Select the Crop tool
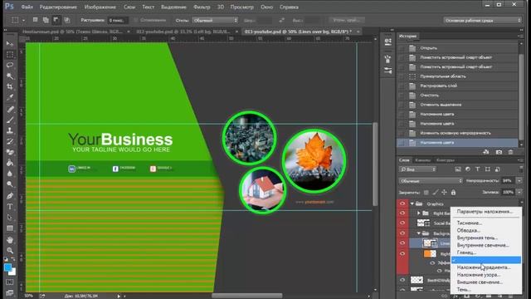This screenshot has width=531, height=299. [x=10, y=86]
